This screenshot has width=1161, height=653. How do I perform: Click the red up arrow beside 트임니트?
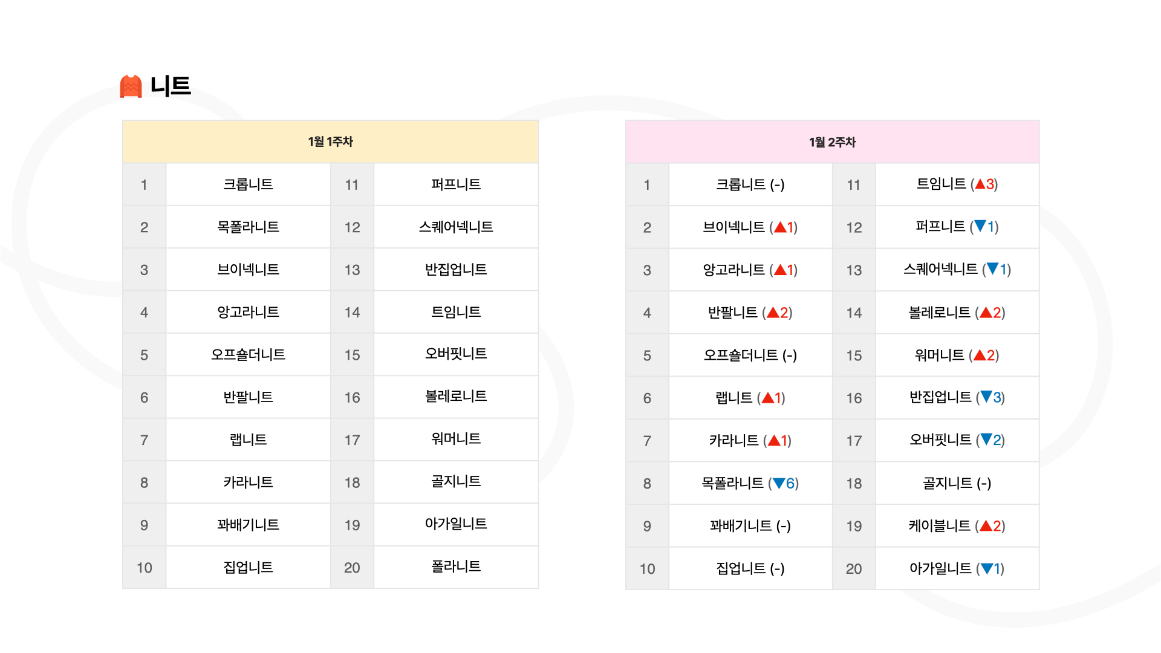[980, 184]
